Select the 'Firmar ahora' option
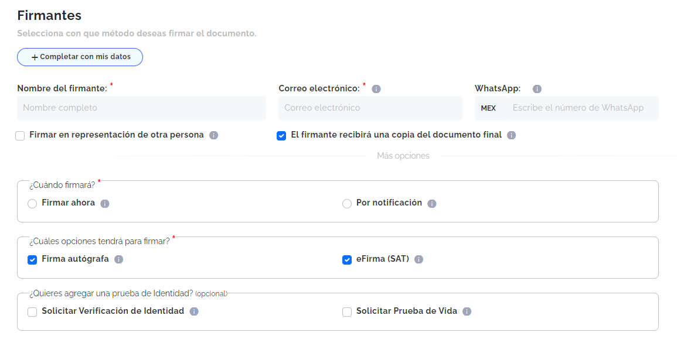 pyautogui.click(x=33, y=203)
